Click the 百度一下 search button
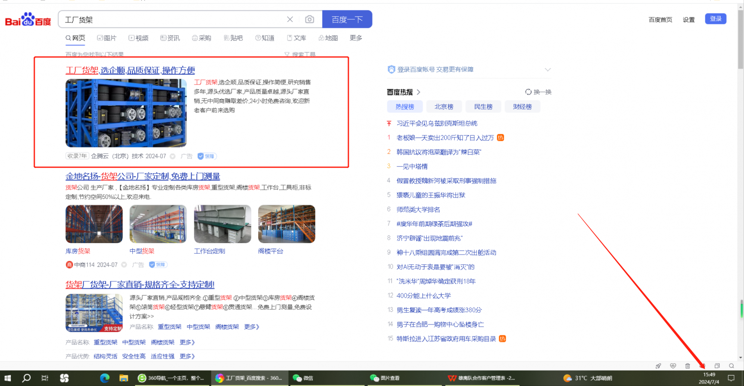This screenshot has height=386, width=744. coord(347,19)
